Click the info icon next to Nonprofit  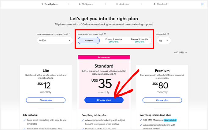(168, 35)
